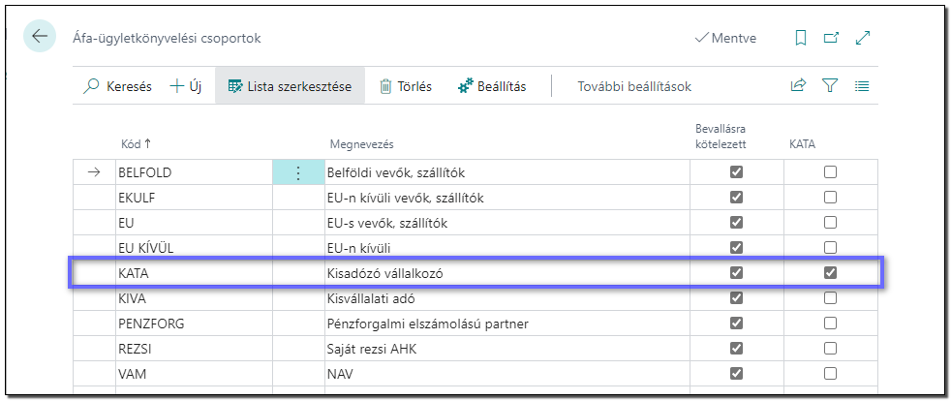Enable KATA checkbox for PENZFORG
This screenshot has height=401, width=951.
point(830,324)
